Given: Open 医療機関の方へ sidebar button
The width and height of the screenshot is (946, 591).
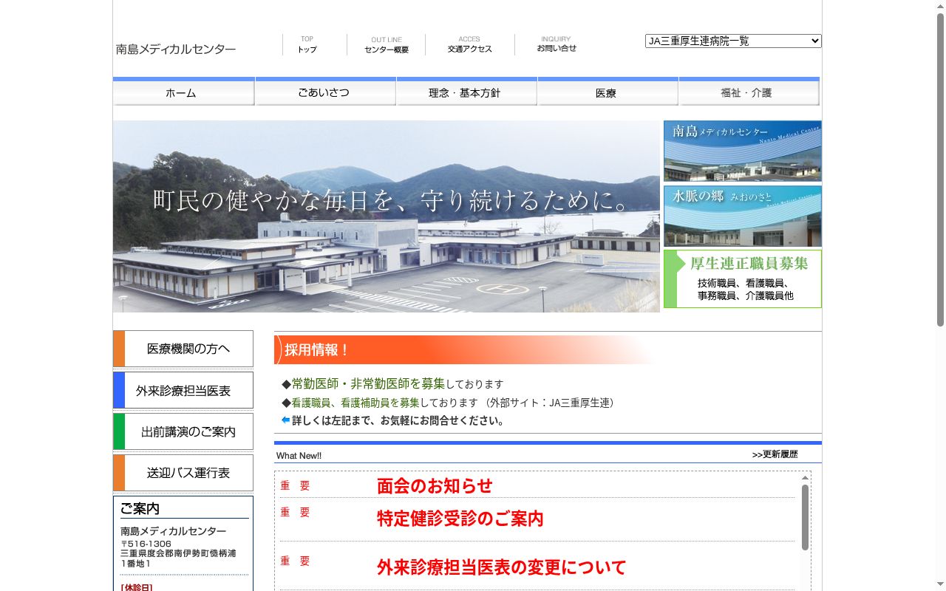Looking at the screenshot, I should click(x=183, y=349).
